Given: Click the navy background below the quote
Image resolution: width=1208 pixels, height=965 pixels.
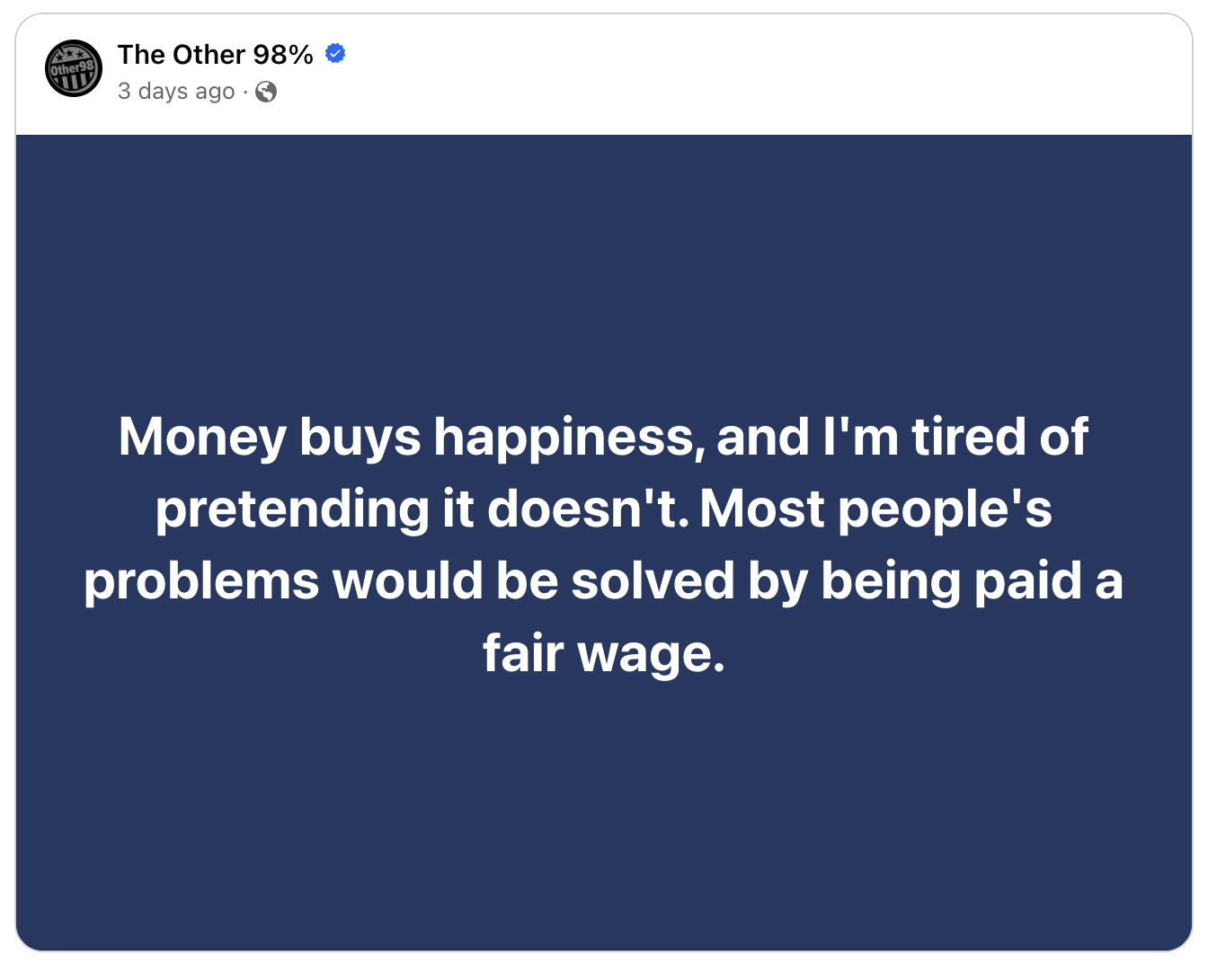Looking at the screenshot, I should [x=603, y=809].
